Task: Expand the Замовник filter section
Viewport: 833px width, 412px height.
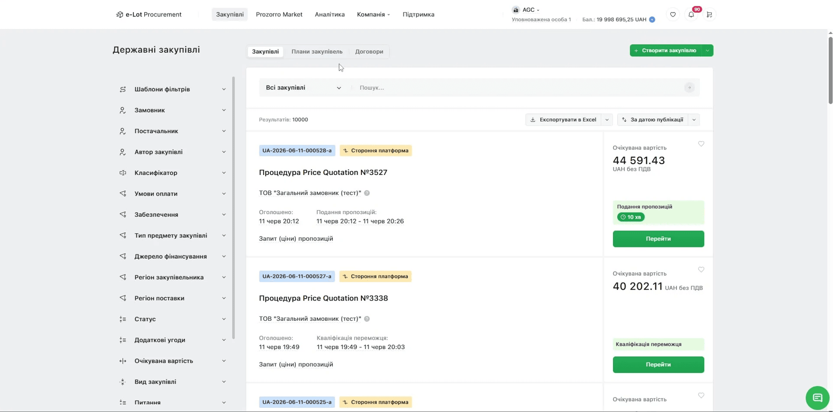Action: tap(224, 110)
